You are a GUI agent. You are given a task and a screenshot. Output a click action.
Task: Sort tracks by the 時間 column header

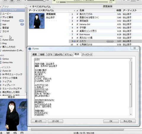119,10
